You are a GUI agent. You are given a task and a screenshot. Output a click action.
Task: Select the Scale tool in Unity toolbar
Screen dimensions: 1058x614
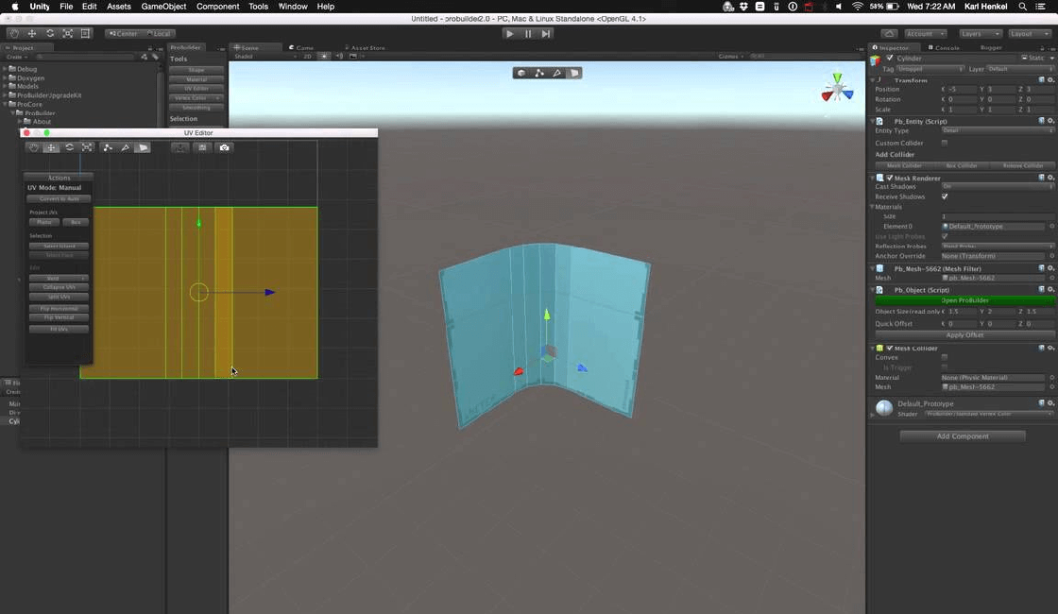pos(67,33)
